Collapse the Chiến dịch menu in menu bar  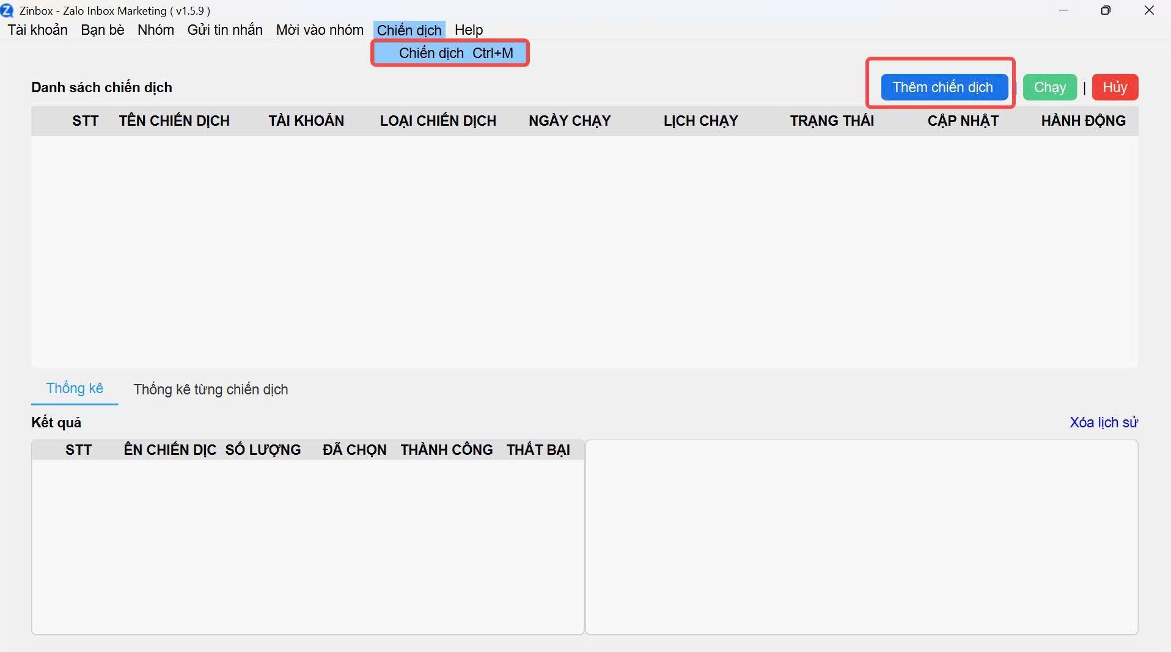pyautogui.click(x=409, y=30)
